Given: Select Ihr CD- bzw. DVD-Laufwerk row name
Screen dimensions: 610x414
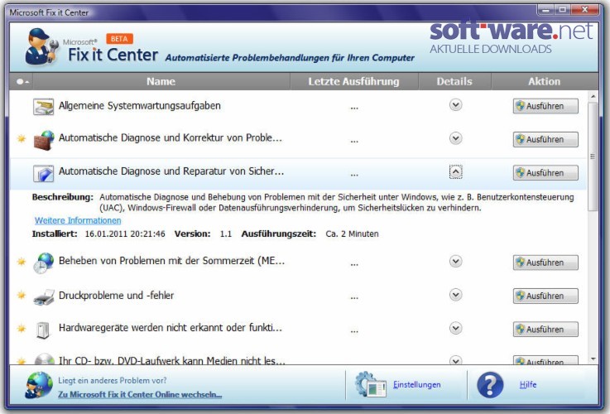Looking at the screenshot, I should (x=172, y=360).
